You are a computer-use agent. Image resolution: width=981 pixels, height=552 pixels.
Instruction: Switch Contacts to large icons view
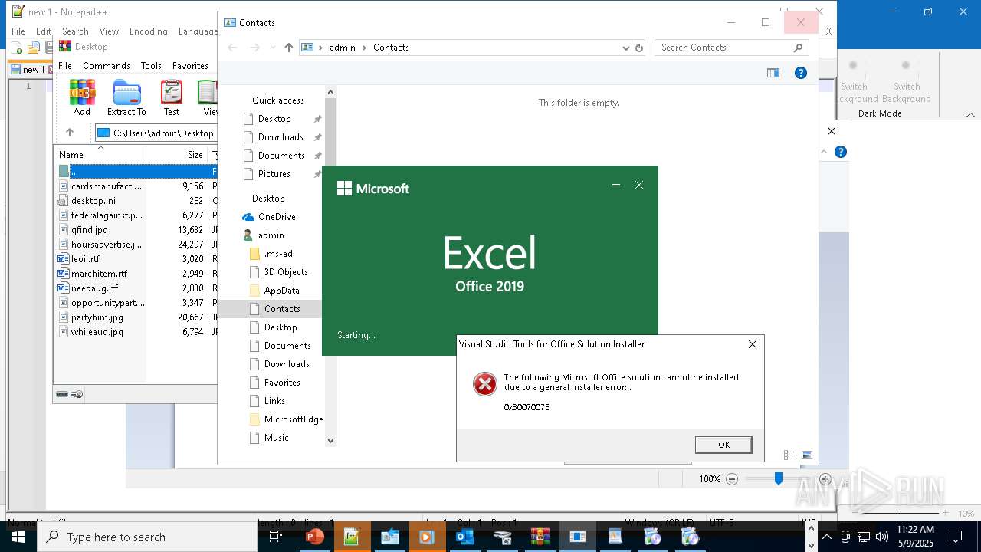[x=806, y=455]
